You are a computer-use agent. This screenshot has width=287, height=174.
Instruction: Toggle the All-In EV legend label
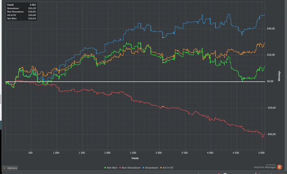(168, 167)
